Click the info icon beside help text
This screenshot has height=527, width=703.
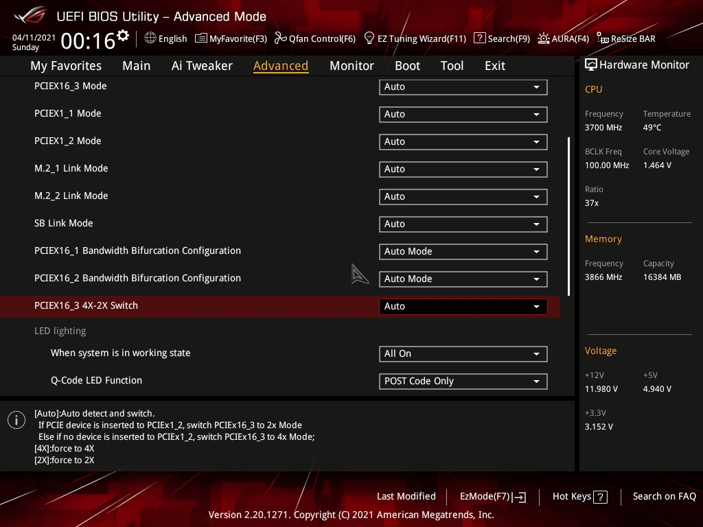coord(16,420)
